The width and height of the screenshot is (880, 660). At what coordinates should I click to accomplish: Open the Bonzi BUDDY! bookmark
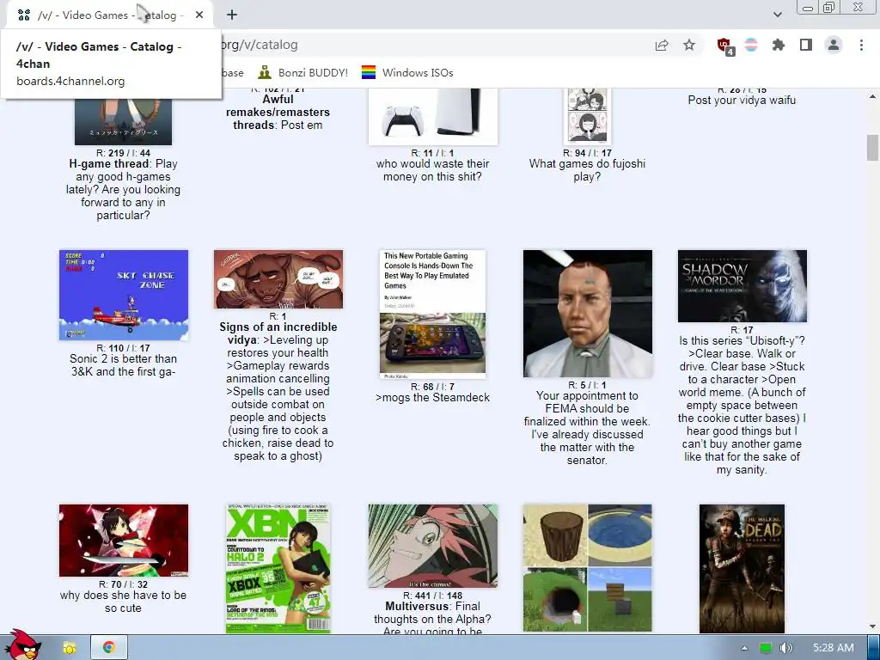click(303, 72)
